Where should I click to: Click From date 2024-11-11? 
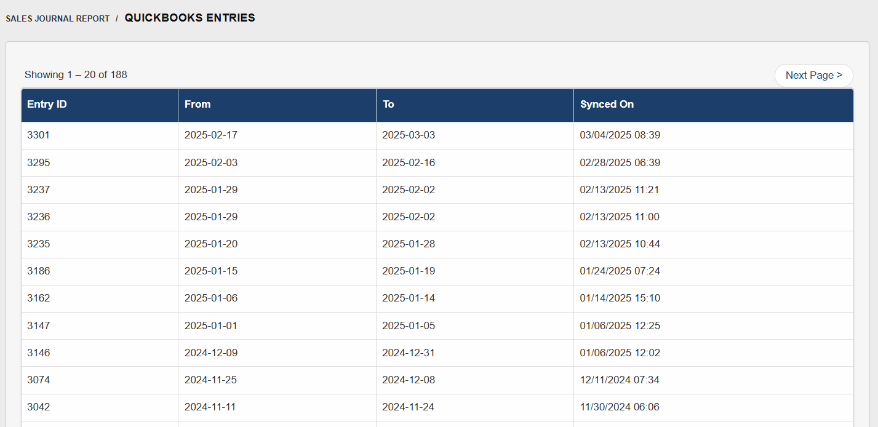210,407
